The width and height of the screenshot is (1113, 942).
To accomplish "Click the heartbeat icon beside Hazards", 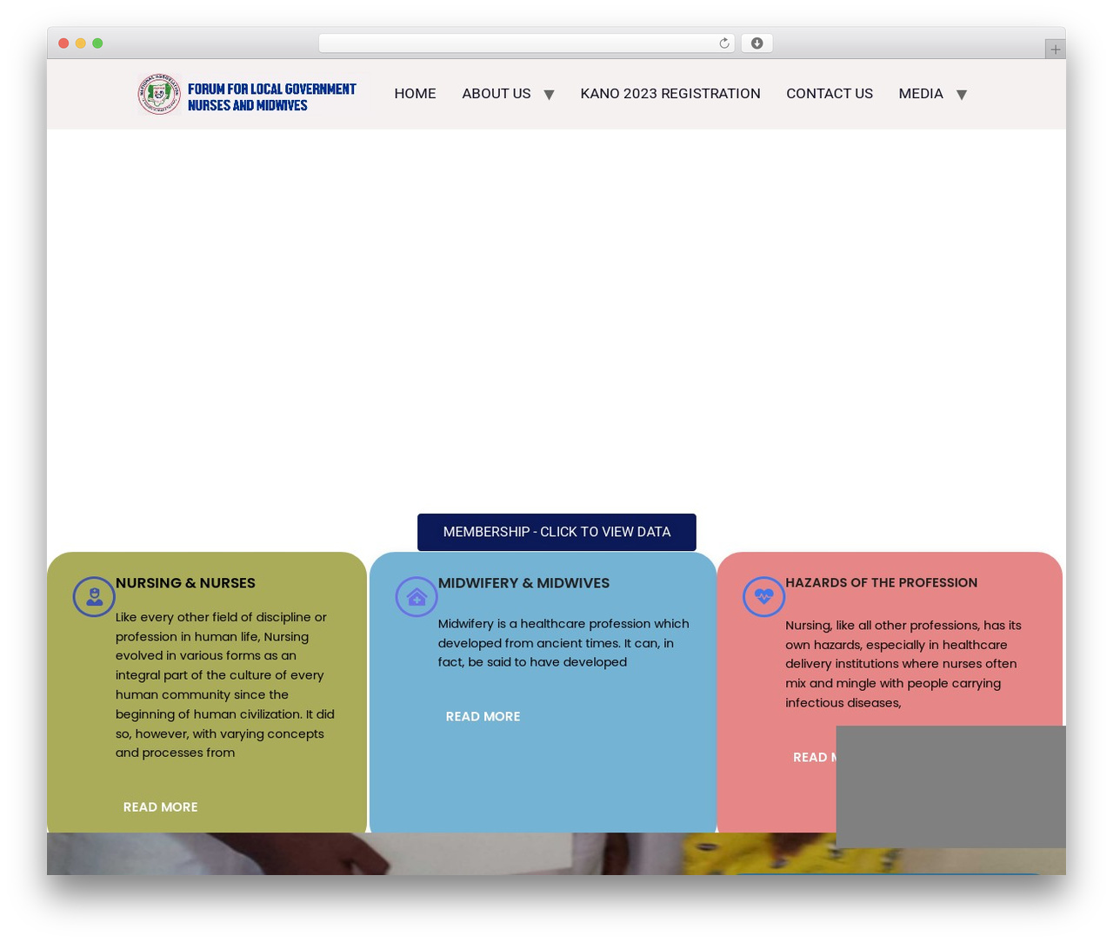I will [763, 597].
